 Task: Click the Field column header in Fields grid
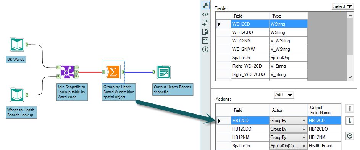pyautogui.click(x=250, y=16)
